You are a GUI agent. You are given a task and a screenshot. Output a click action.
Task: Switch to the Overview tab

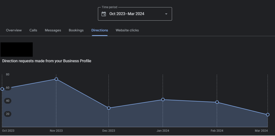pos(14,30)
